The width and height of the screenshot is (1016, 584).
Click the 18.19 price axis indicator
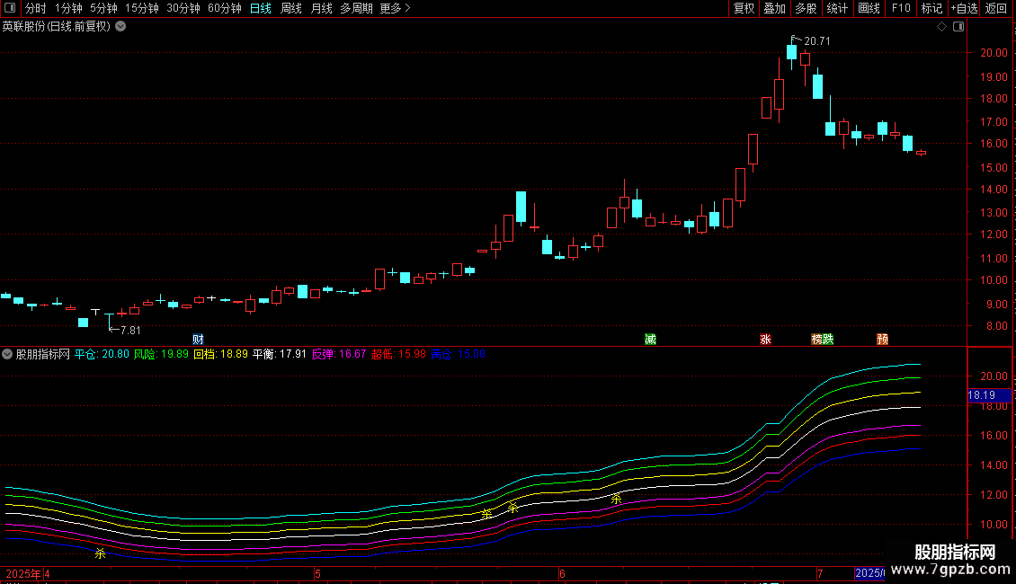pos(989,395)
